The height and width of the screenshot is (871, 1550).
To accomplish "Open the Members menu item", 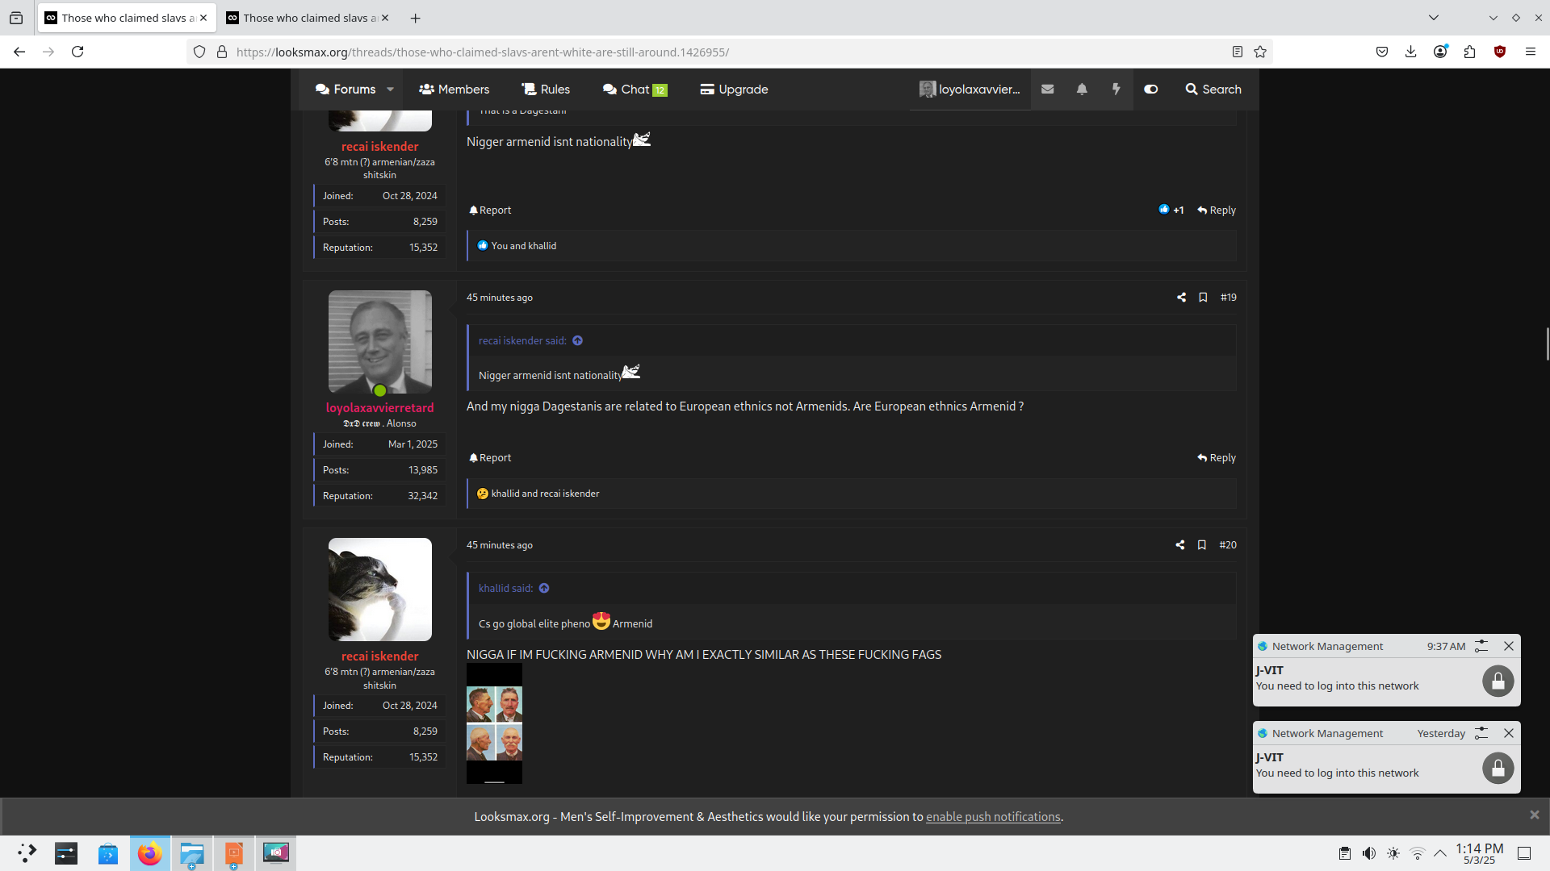I will pos(454,90).
